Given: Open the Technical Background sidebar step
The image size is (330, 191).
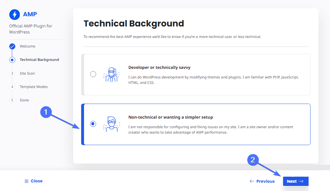Looking at the screenshot, I should tap(39, 60).
